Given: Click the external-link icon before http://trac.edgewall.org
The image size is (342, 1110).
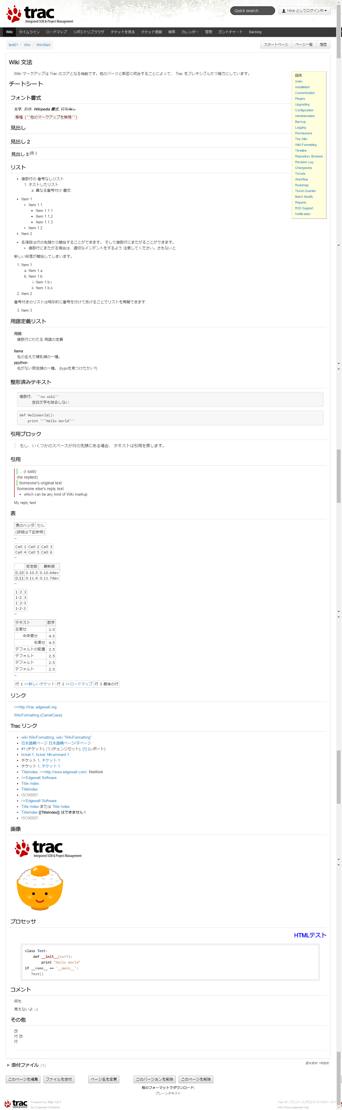Looking at the screenshot, I should tap(16, 707).
